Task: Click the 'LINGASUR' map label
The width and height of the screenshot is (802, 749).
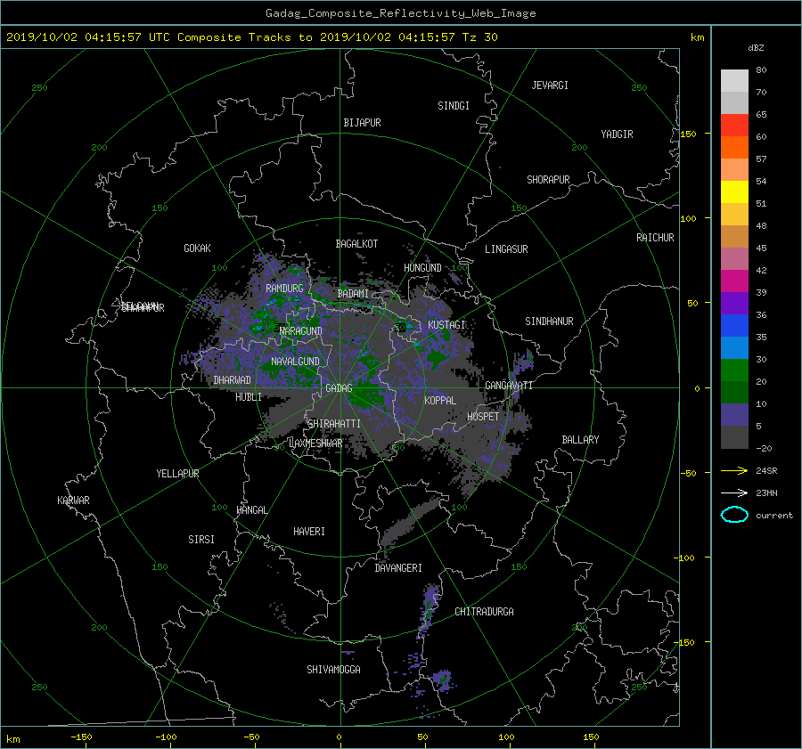Action: pyautogui.click(x=506, y=249)
